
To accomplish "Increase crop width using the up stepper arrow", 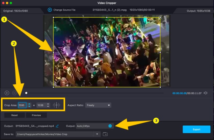I will coord(29,104).
